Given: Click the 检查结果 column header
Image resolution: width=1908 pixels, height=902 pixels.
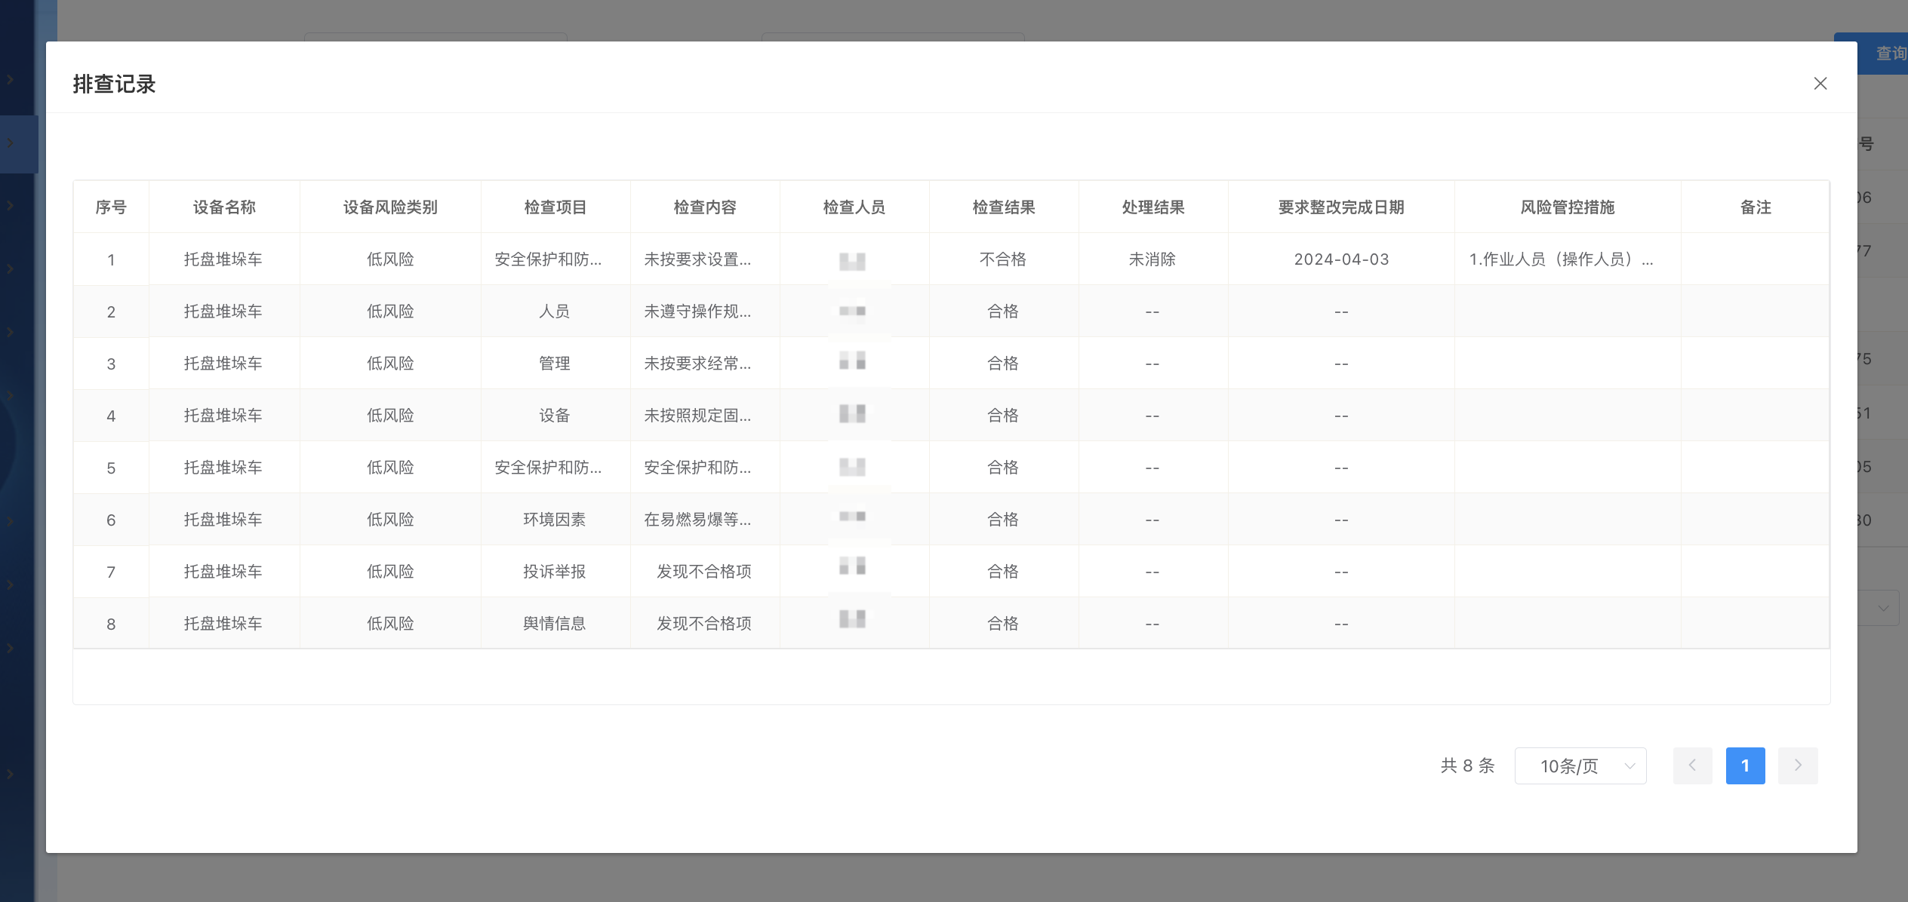Looking at the screenshot, I should pyautogui.click(x=1003, y=207).
